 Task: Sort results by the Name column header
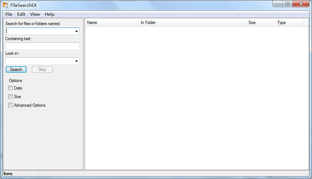[111, 23]
